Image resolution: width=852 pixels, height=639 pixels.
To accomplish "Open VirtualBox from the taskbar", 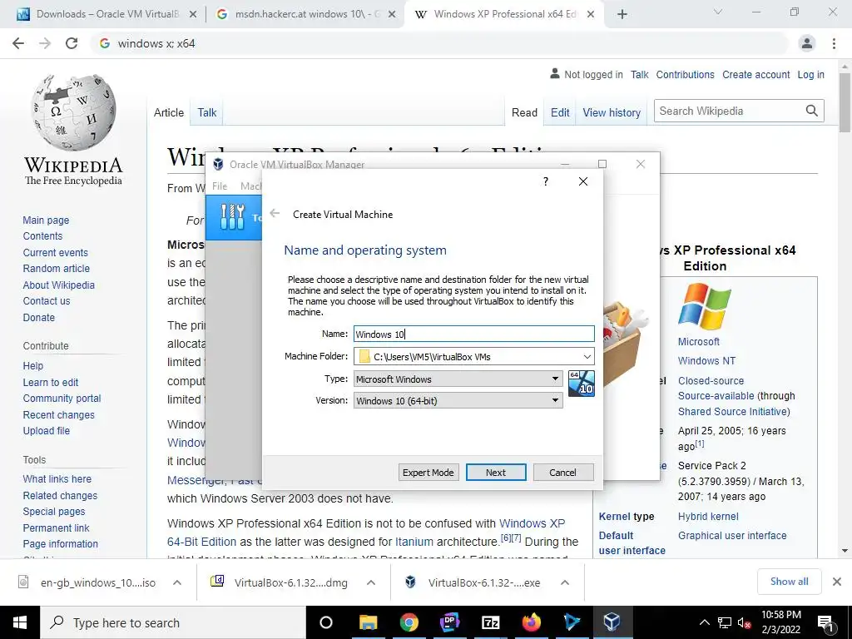I will 612,622.
